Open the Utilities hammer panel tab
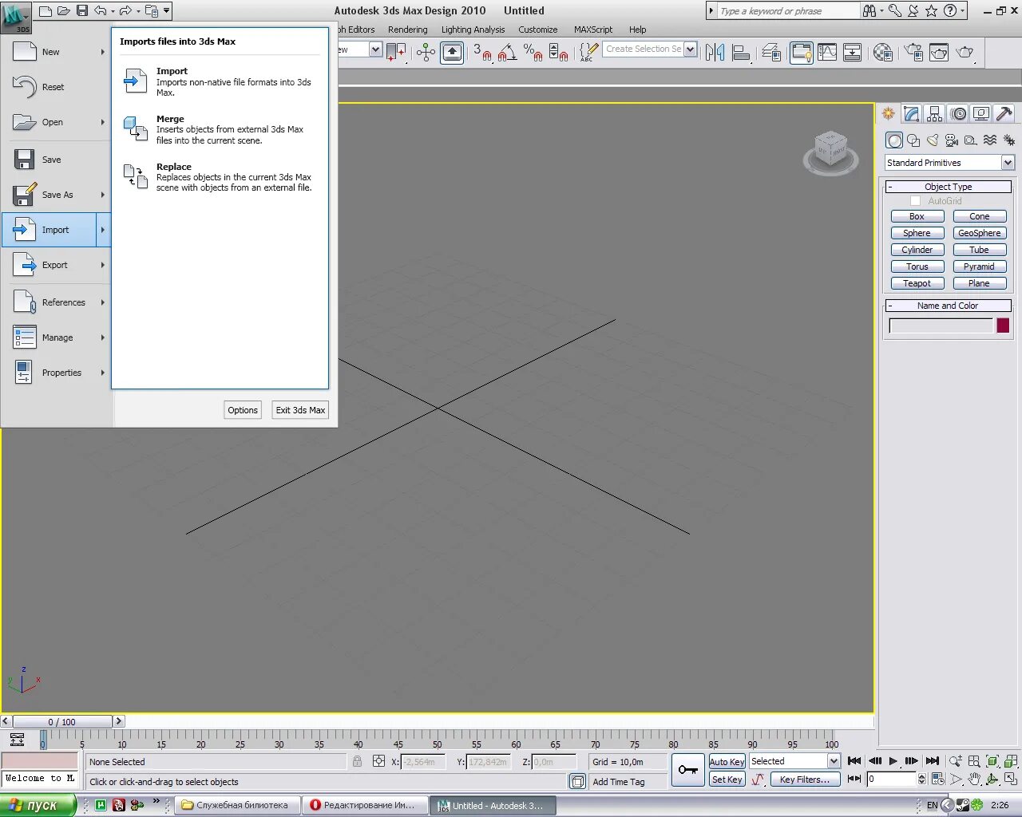Viewport: 1022px width, 817px height. [1004, 114]
